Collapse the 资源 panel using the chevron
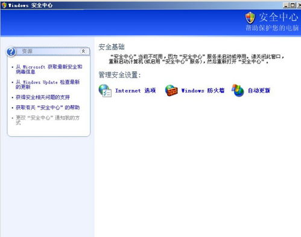 click(x=83, y=51)
